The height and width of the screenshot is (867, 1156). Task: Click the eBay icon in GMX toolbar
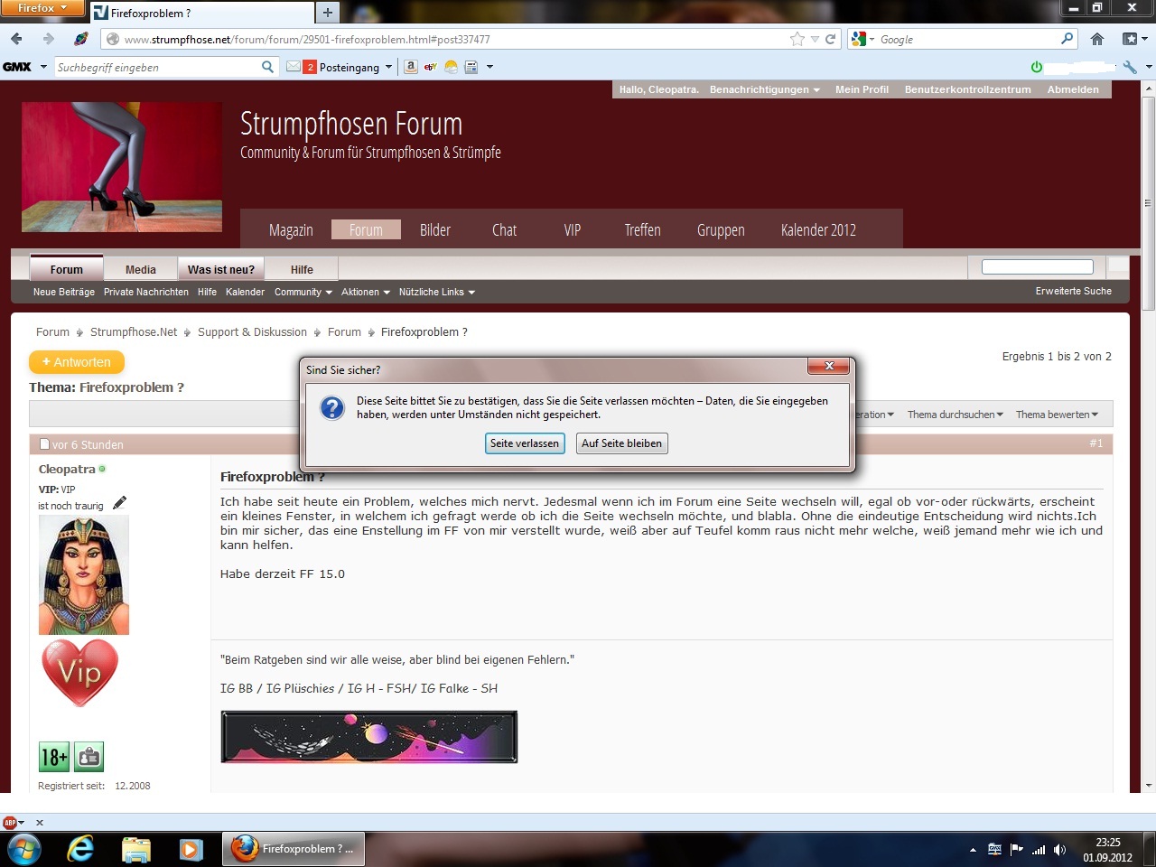431,67
